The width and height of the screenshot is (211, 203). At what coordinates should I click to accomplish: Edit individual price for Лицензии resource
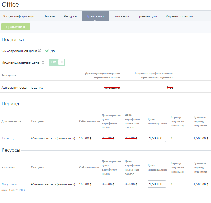point(157,184)
